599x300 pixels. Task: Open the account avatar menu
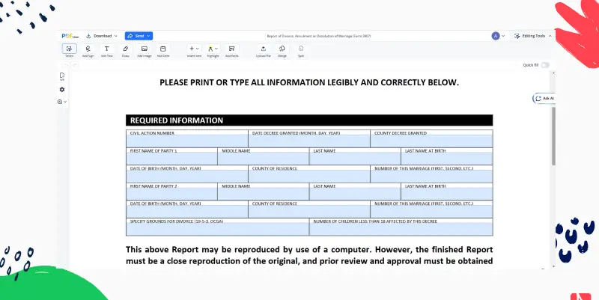tap(498, 36)
